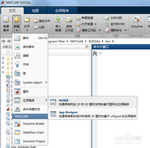Select Simulink Project menu entry
150x148 pixels.
click(30, 141)
